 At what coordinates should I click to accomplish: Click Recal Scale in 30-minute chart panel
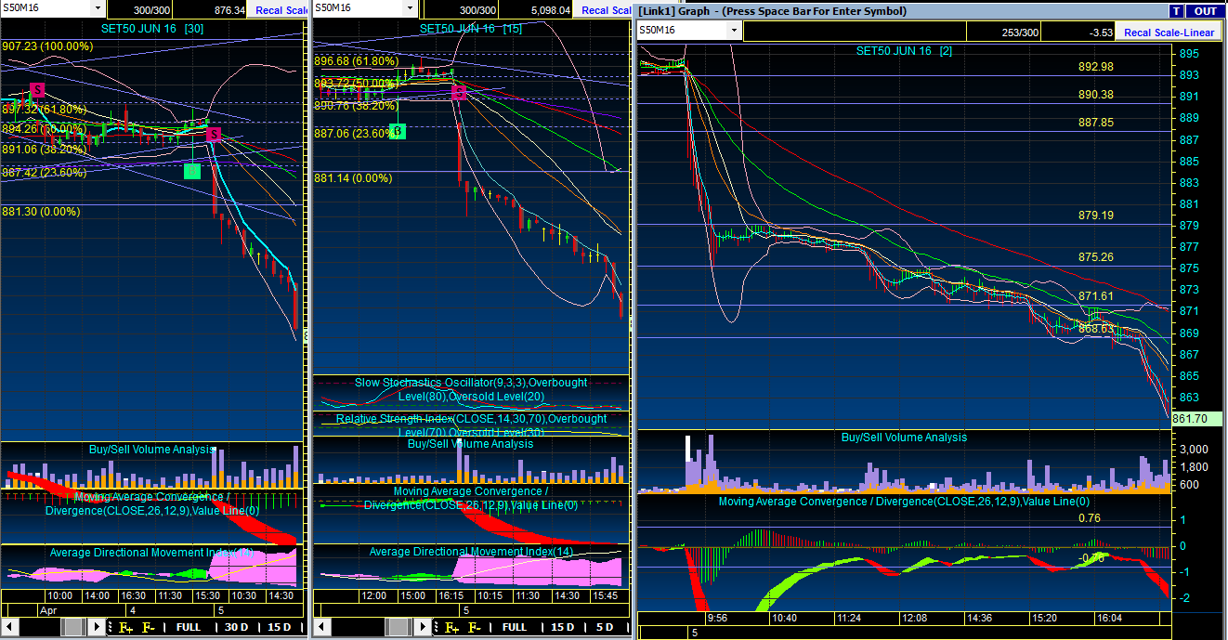(x=277, y=10)
